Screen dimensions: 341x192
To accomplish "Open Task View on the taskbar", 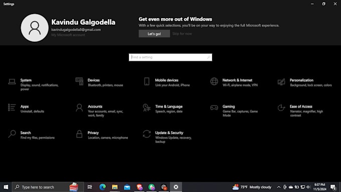I will [90, 187].
